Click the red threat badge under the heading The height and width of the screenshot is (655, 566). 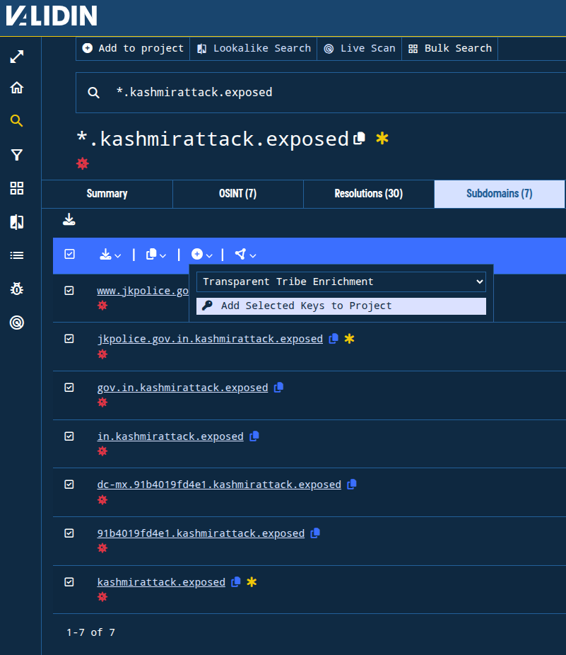(x=83, y=163)
